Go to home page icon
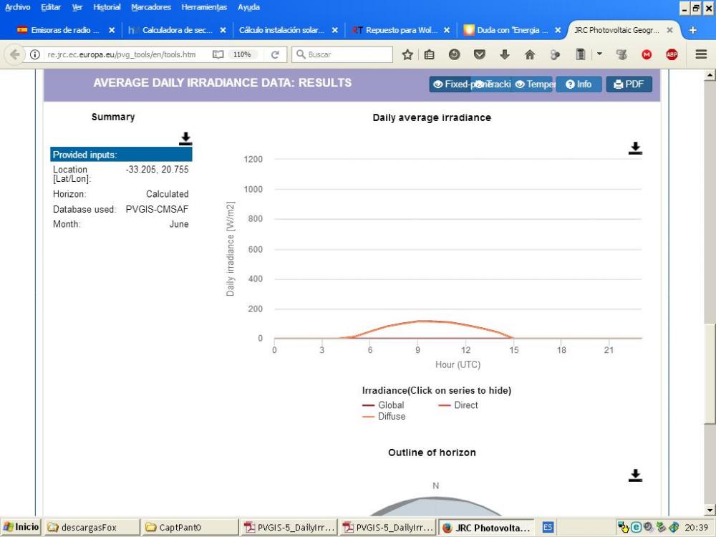 530,55
